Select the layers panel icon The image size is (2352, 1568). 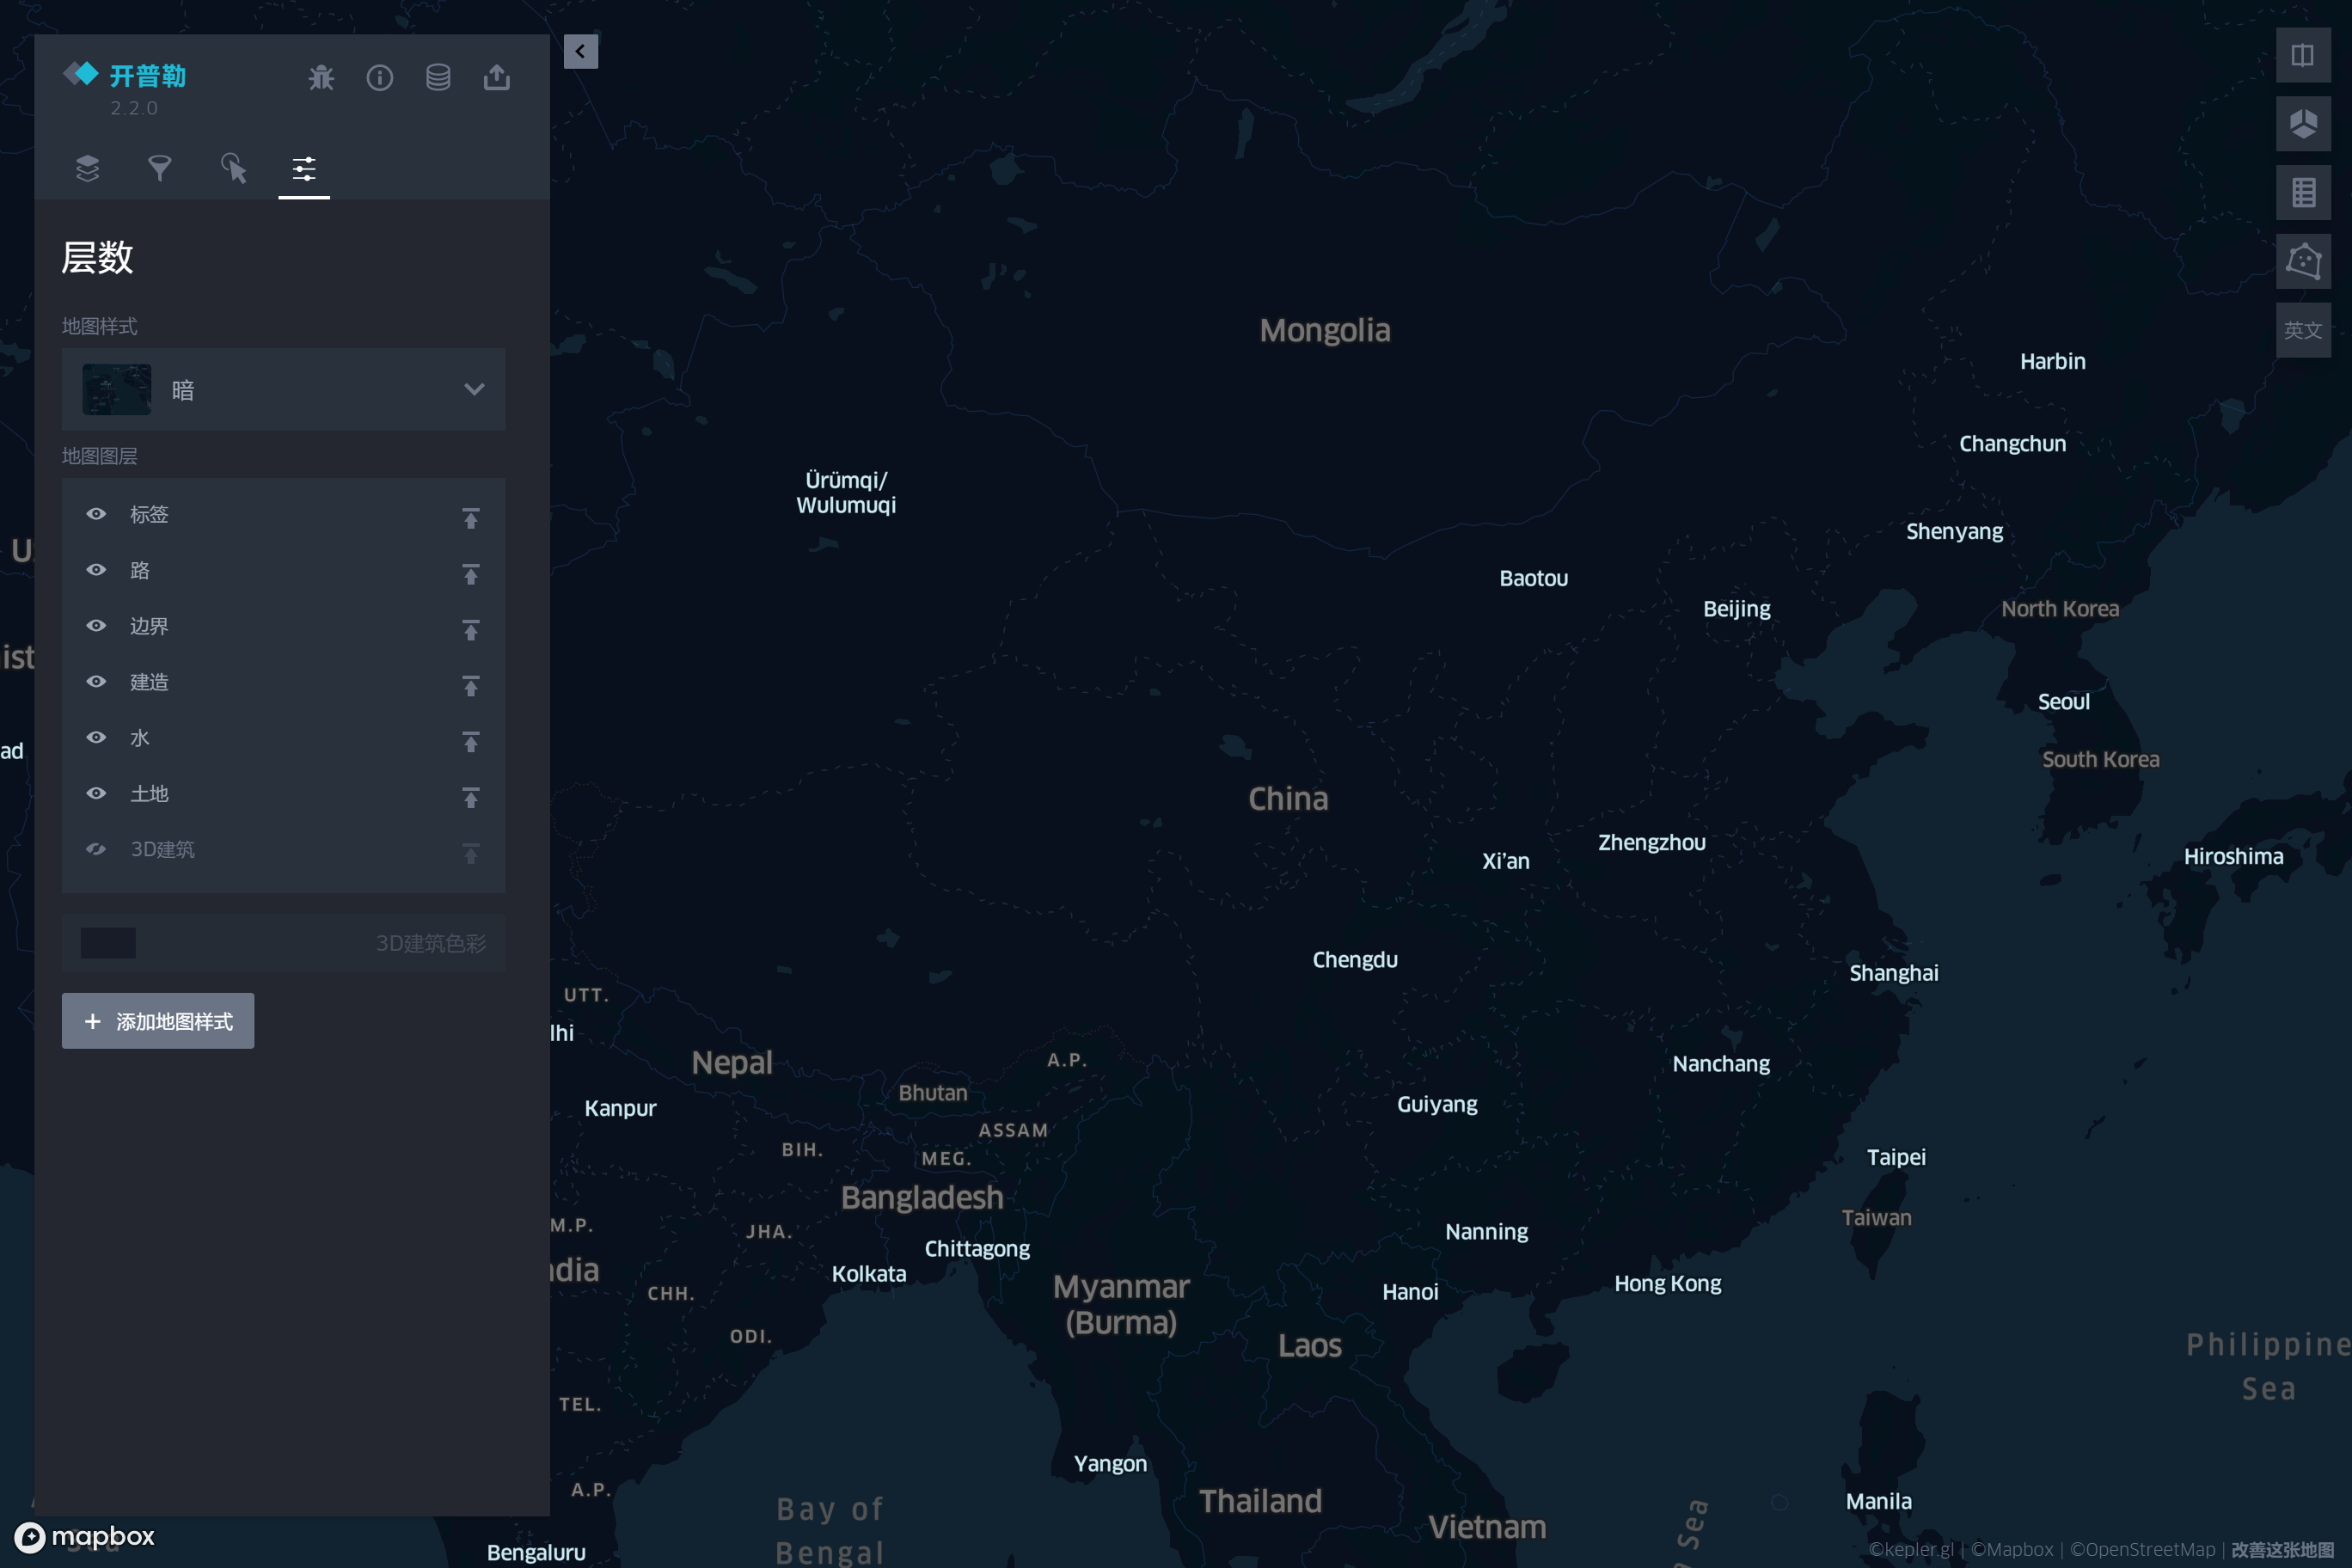click(87, 169)
